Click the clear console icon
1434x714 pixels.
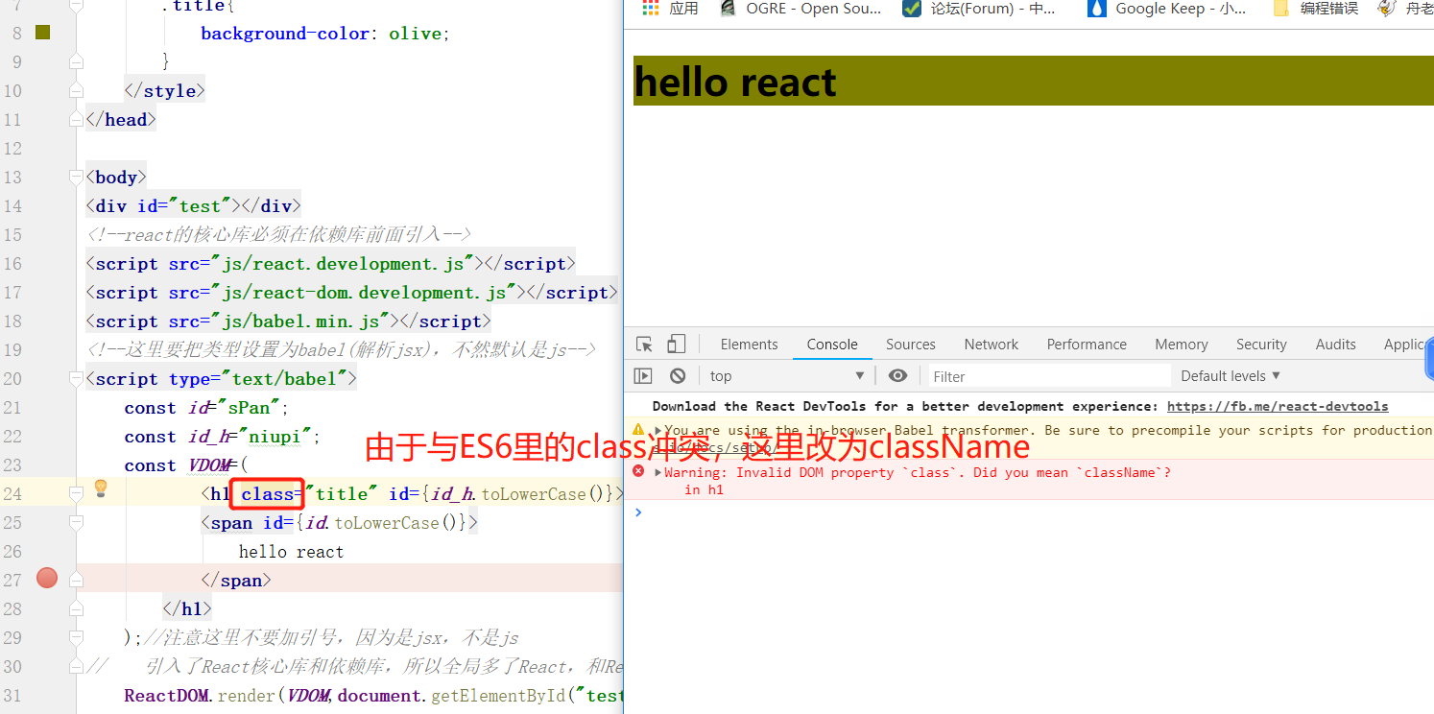tap(678, 376)
